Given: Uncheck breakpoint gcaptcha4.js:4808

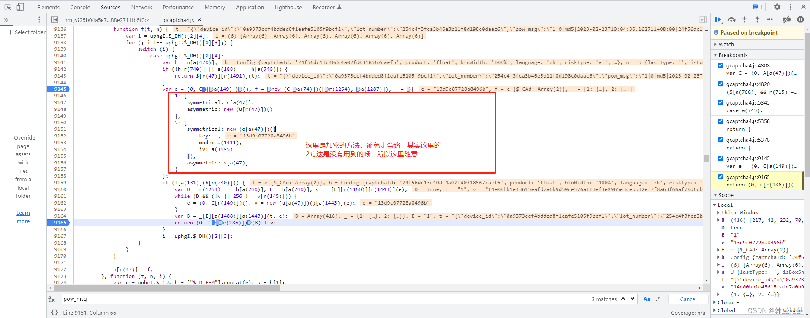Looking at the screenshot, I should (720, 65).
